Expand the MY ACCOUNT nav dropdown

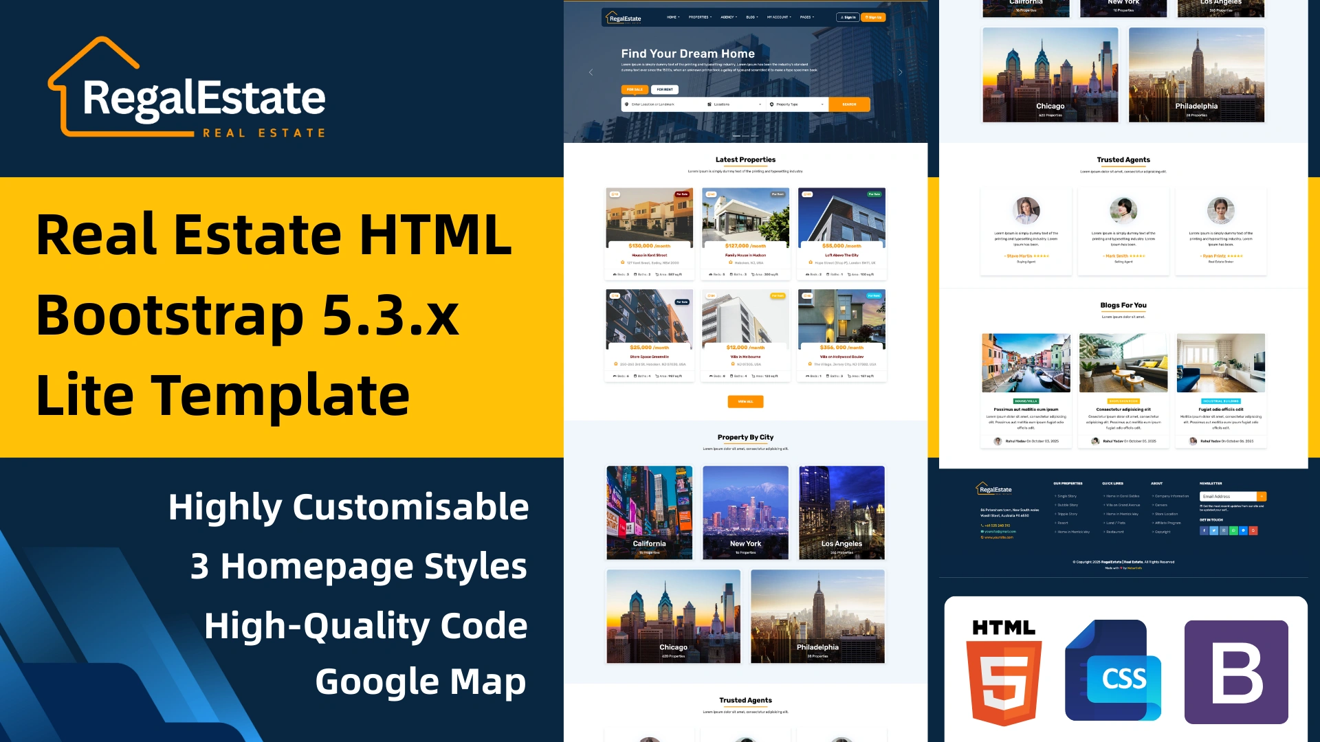click(780, 17)
